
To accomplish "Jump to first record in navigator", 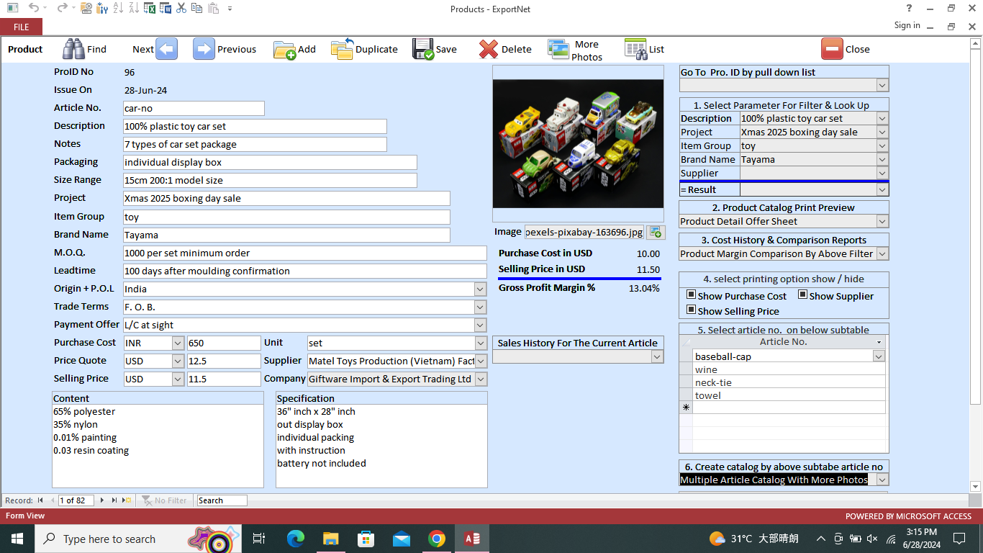I will [x=40, y=500].
